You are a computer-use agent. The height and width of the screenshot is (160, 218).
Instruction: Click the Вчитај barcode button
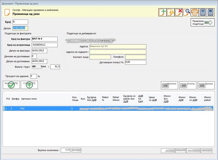point(188,85)
